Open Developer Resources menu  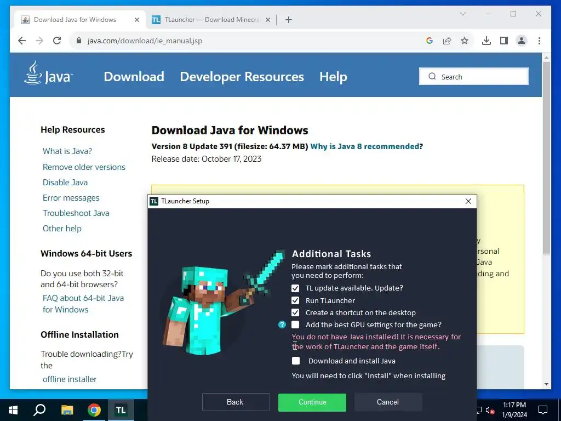click(242, 77)
